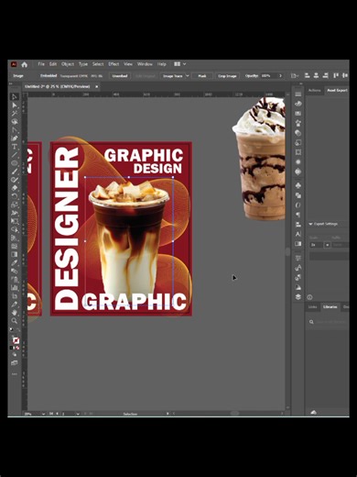
Task: Close the Untitled-2 document tab
Action: (97, 87)
